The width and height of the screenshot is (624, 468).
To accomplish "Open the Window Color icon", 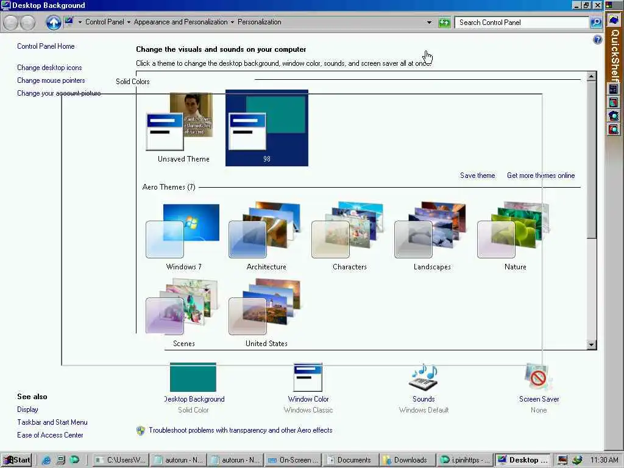I will [x=308, y=377].
